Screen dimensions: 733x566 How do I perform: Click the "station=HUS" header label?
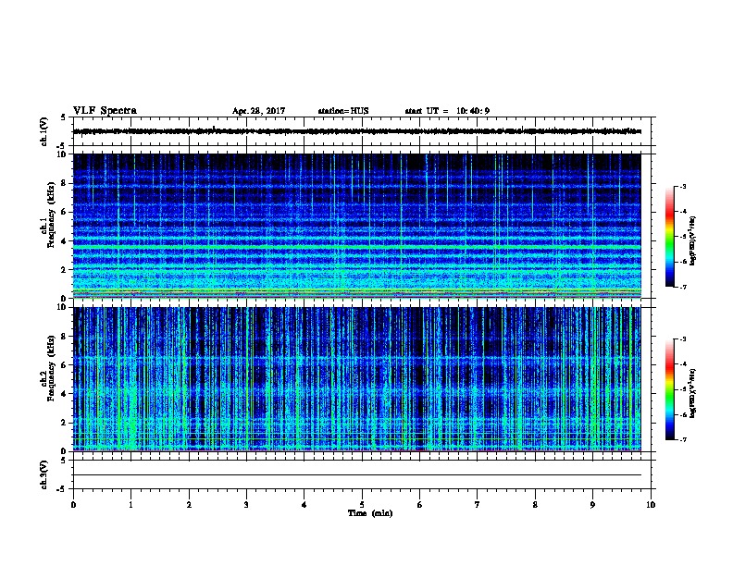343,111
